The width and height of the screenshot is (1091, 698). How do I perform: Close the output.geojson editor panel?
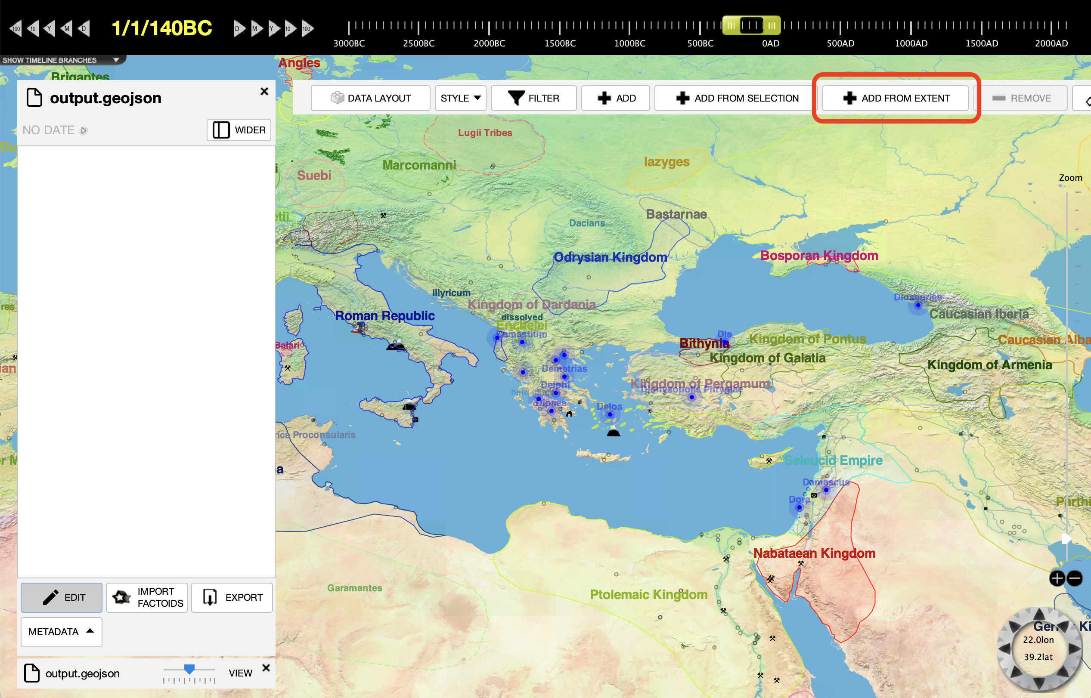[264, 91]
